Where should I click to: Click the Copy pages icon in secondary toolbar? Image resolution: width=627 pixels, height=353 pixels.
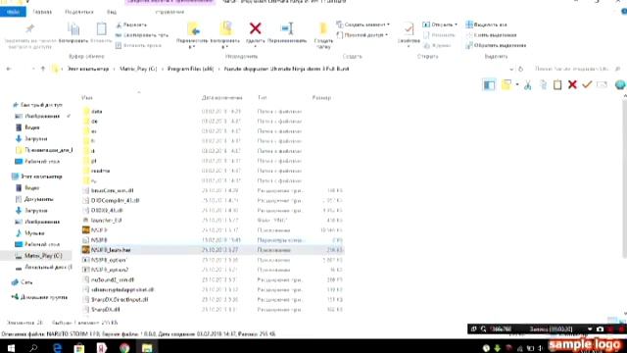pyautogui.click(x=543, y=85)
